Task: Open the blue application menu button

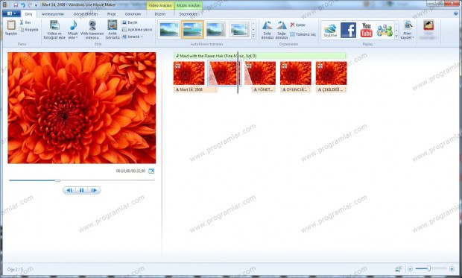Action: [x=11, y=13]
